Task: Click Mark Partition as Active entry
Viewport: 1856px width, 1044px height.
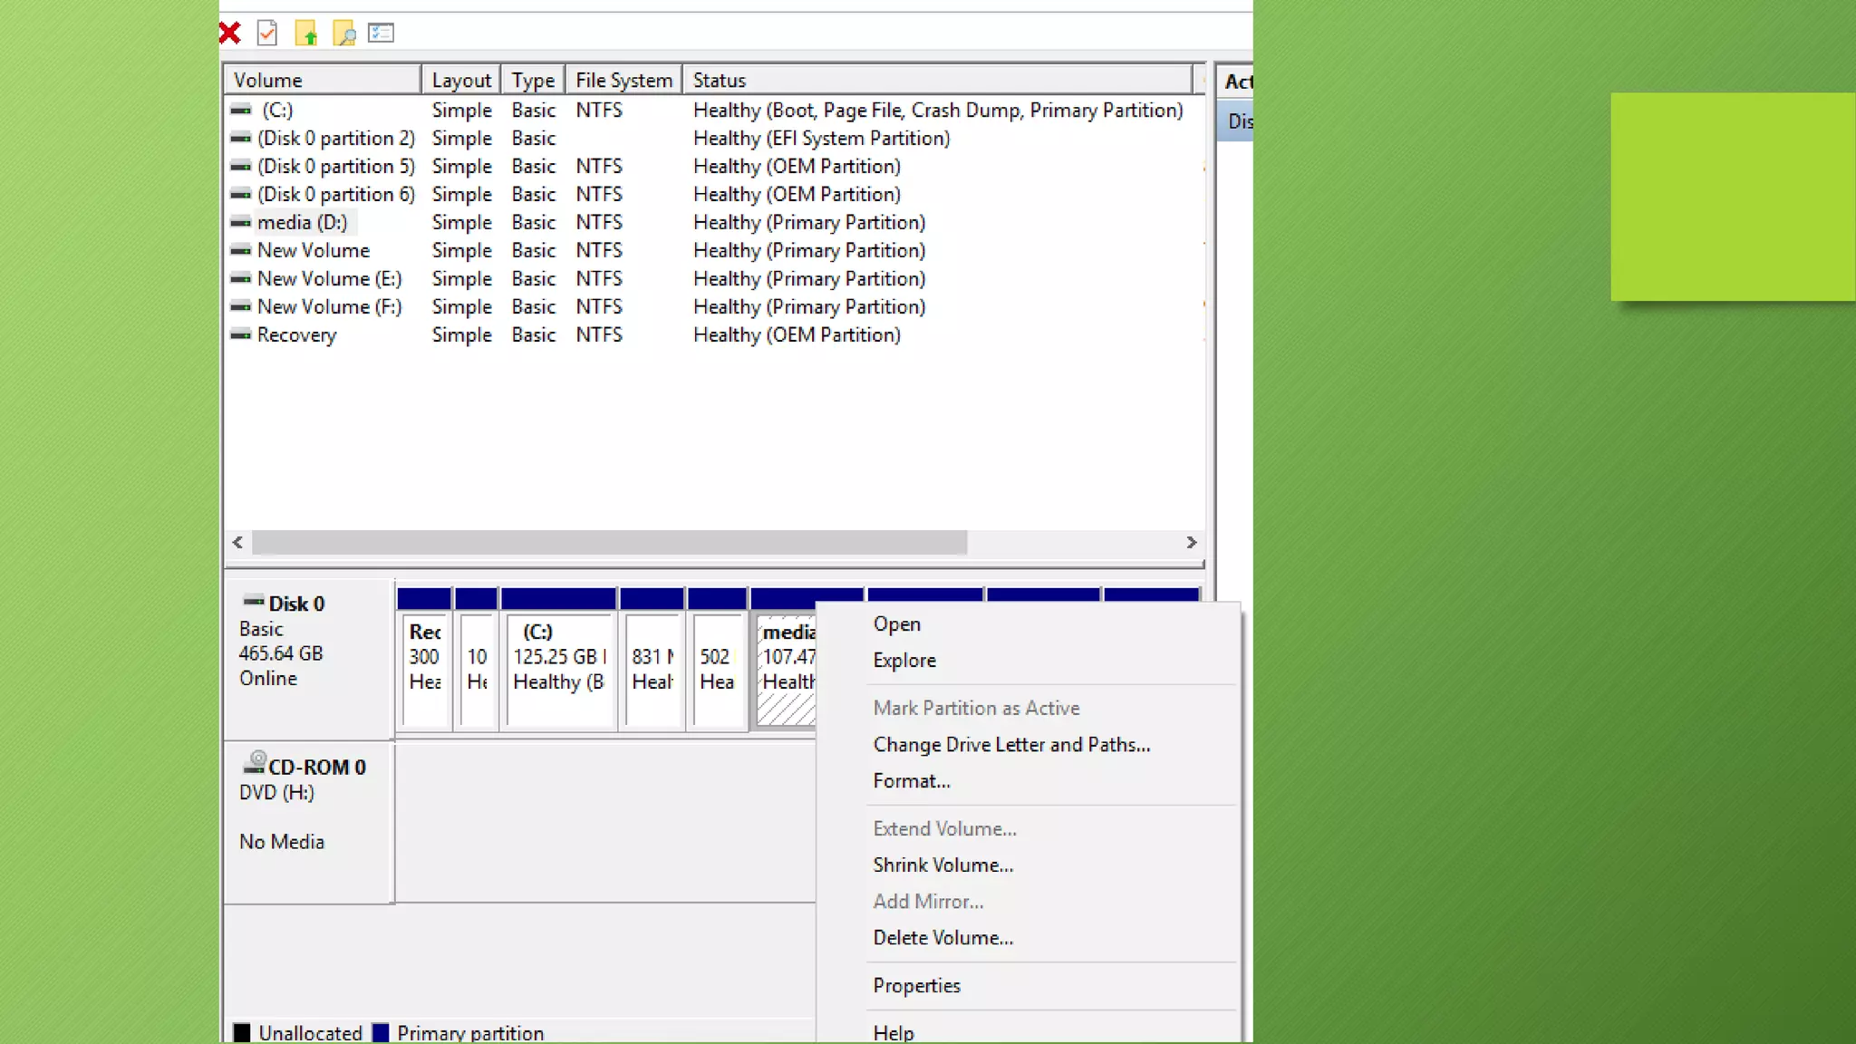Action: pyautogui.click(x=977, y=709)
